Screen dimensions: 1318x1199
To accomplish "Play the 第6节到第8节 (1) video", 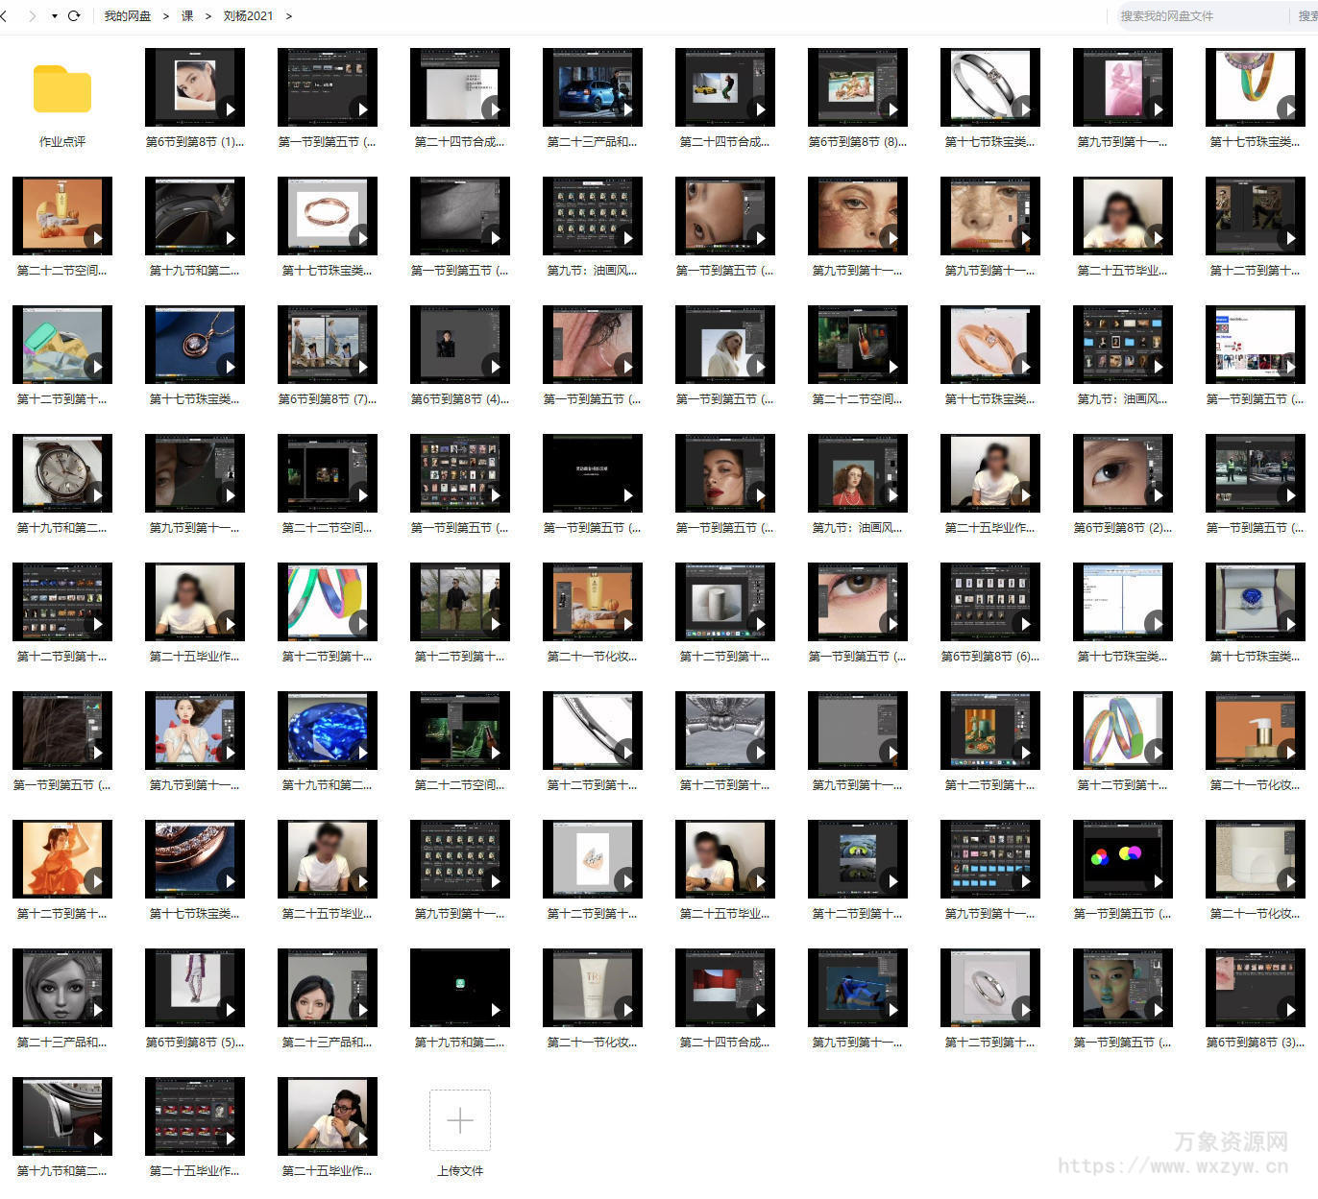I will tap(195, 87).
